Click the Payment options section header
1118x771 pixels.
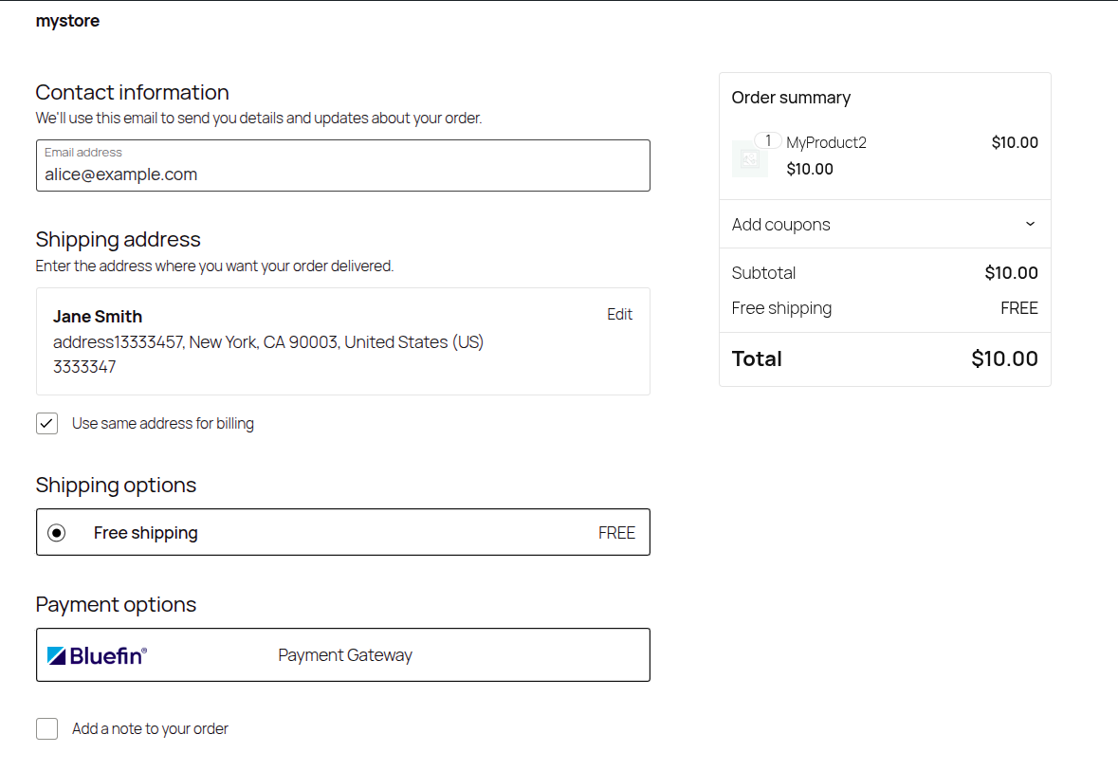click(116, 604)
